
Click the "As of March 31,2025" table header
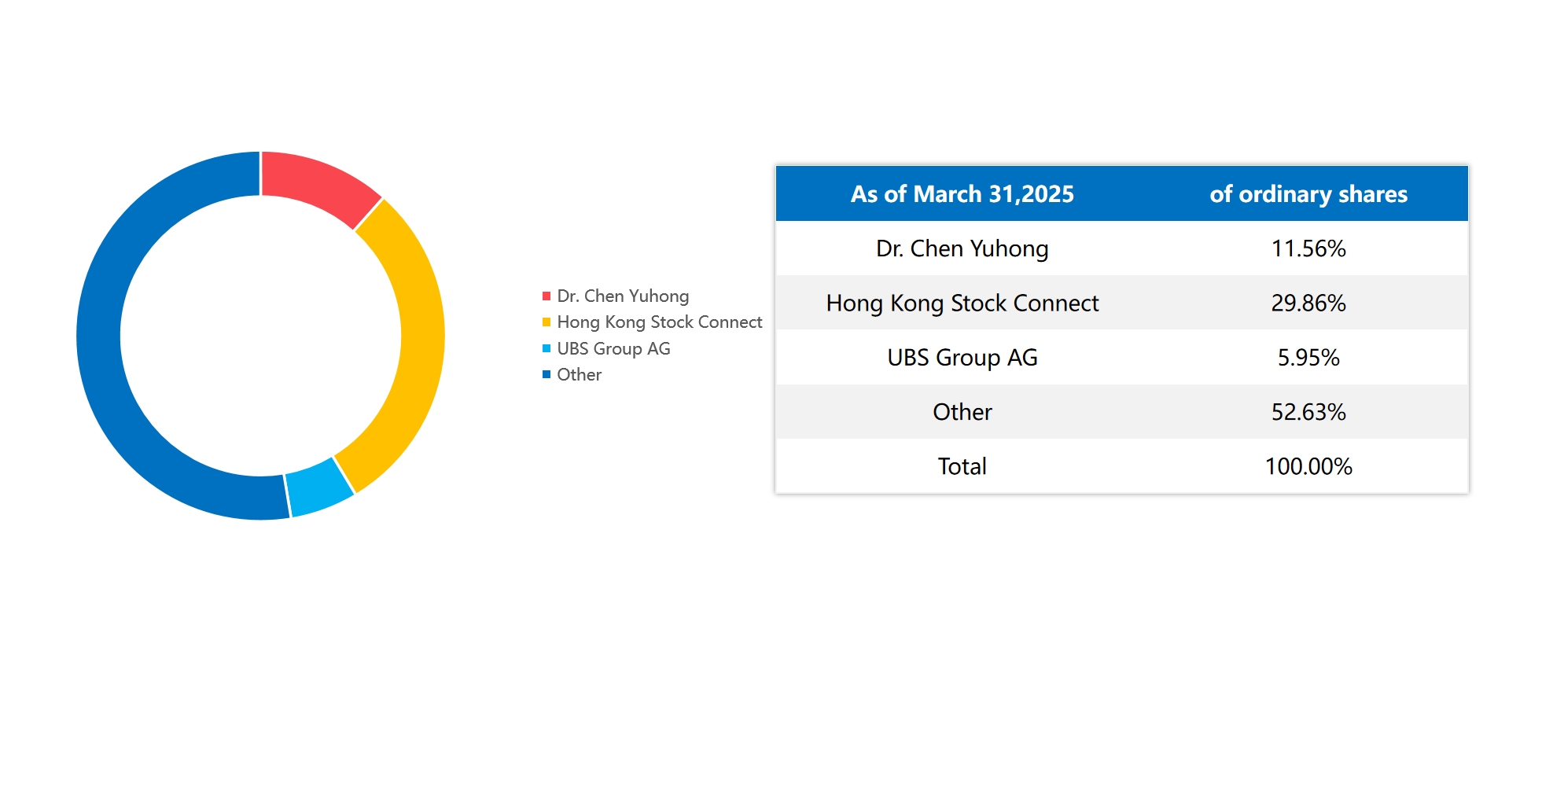pyautogui.click(x=962, y=194)
